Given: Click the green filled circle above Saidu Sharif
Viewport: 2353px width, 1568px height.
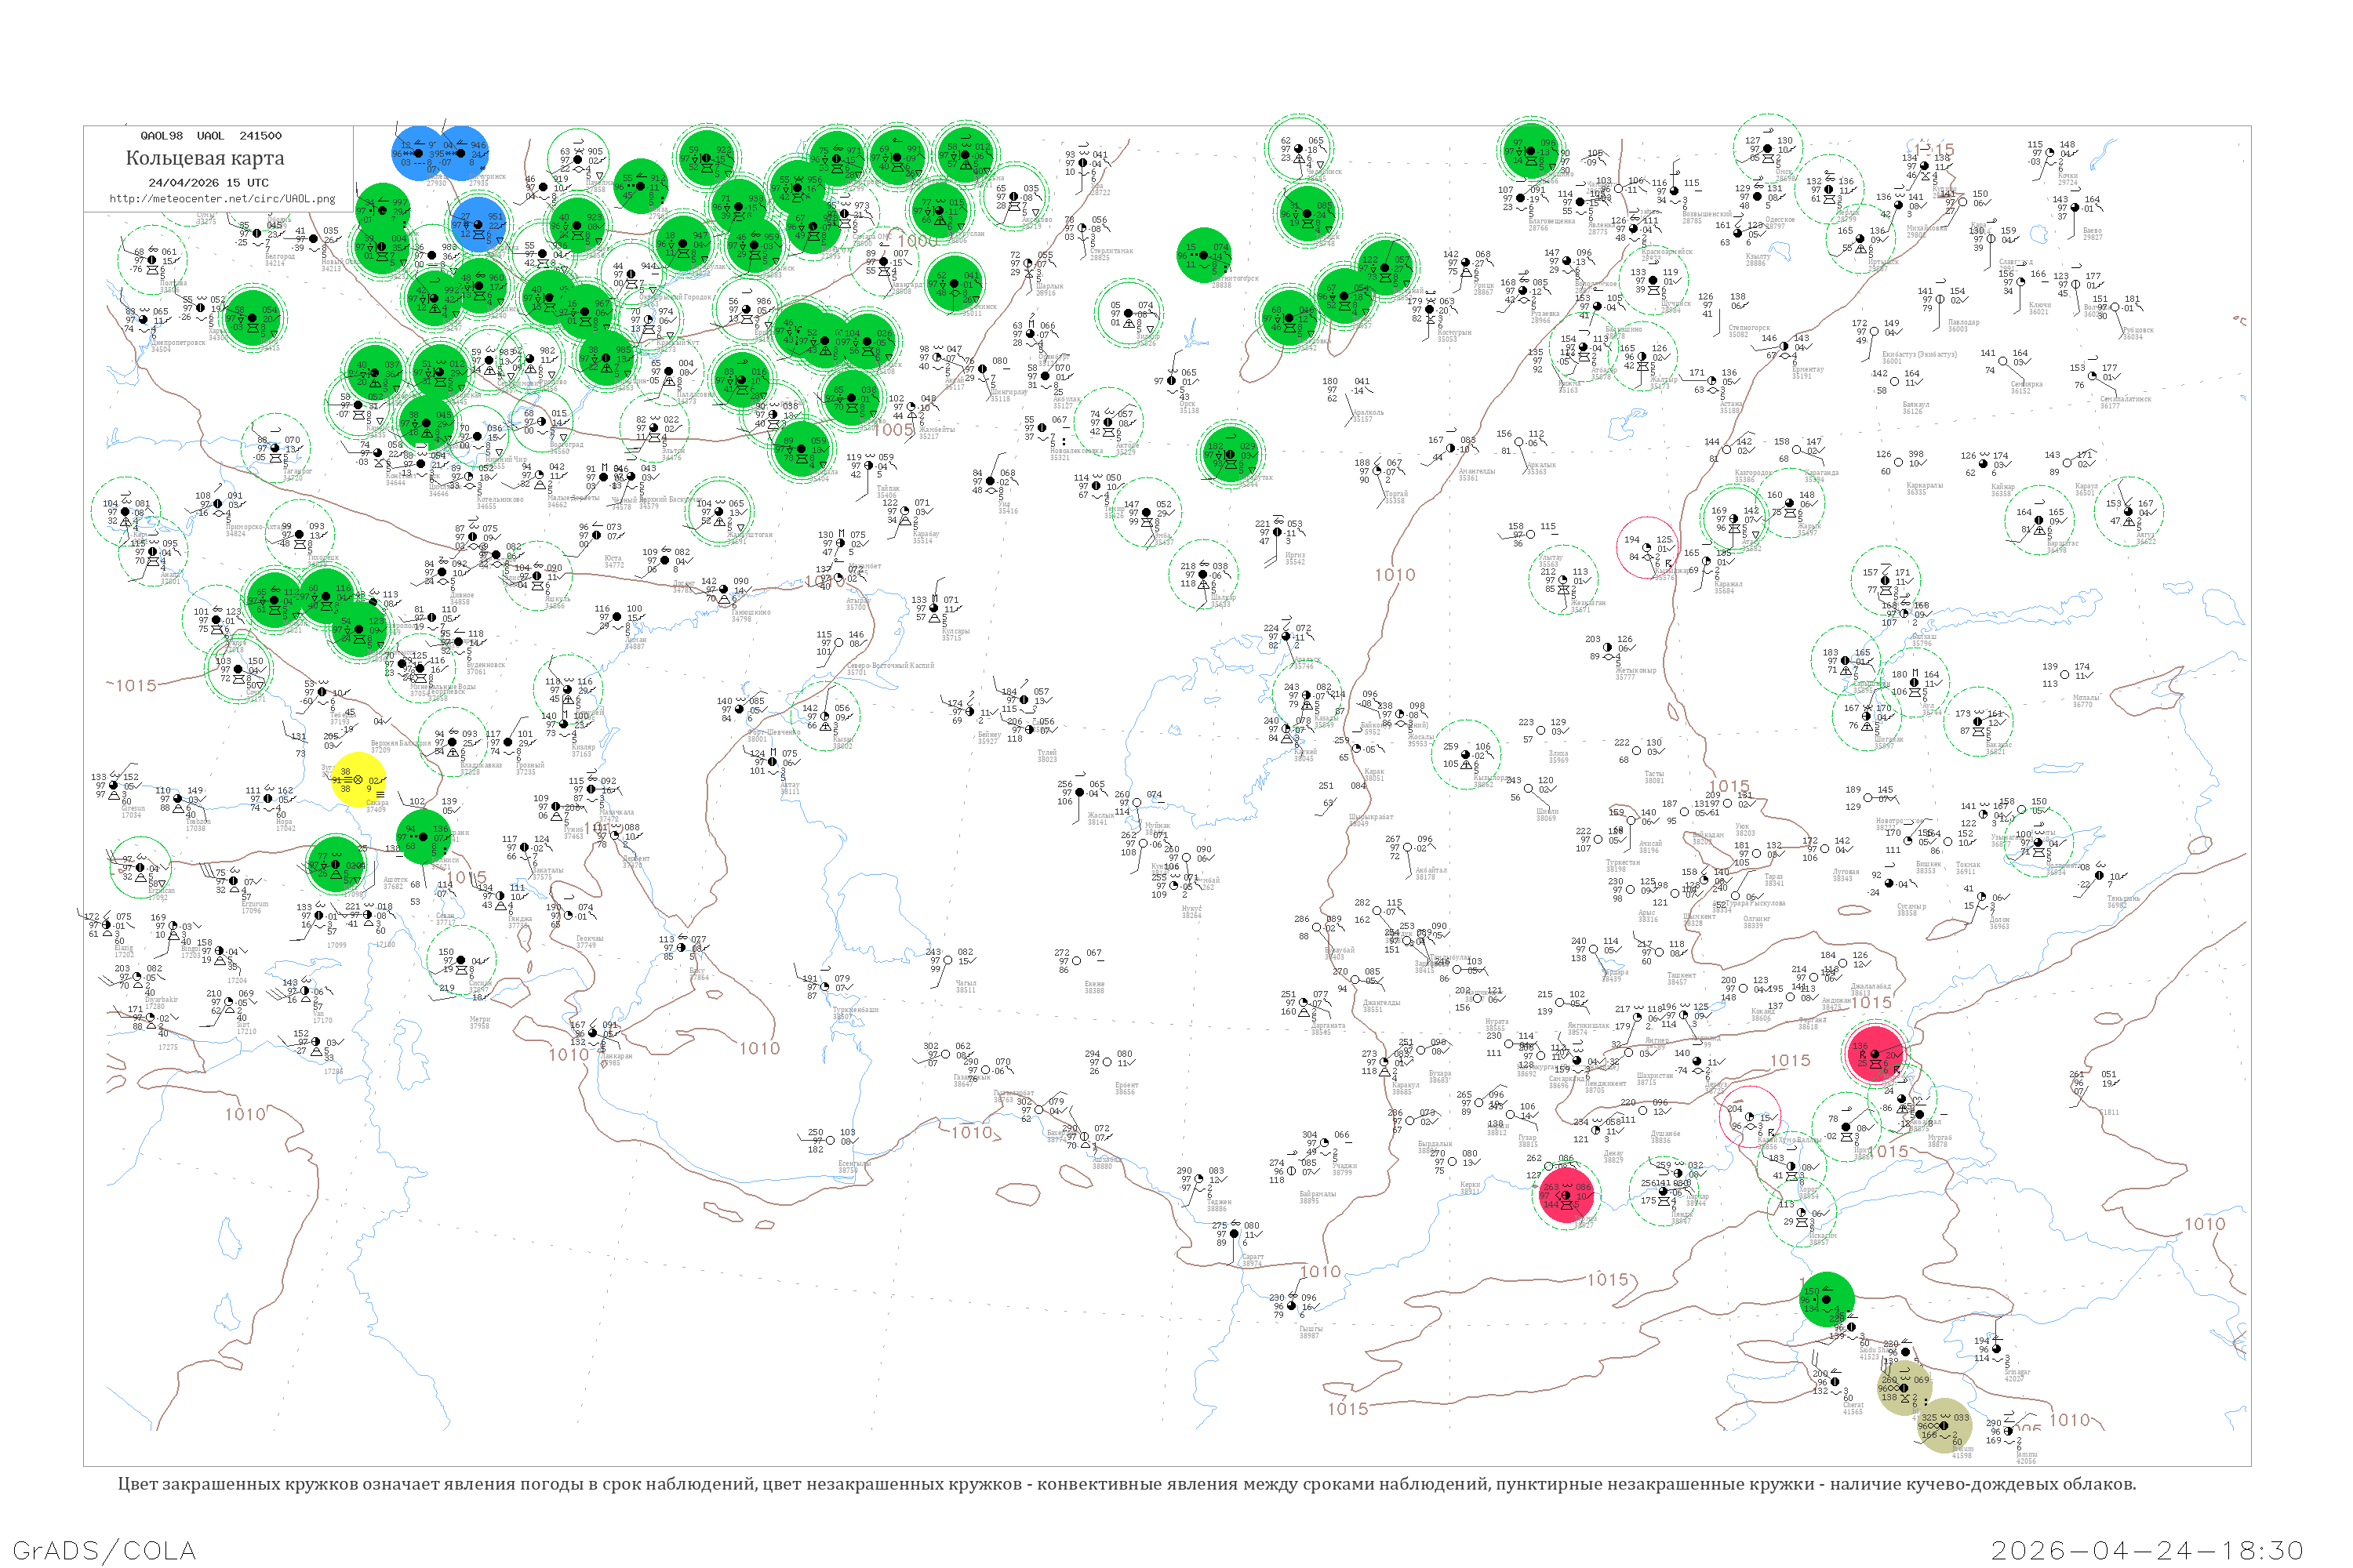Looking at the screenshot, I should tap(1827, 1300).
